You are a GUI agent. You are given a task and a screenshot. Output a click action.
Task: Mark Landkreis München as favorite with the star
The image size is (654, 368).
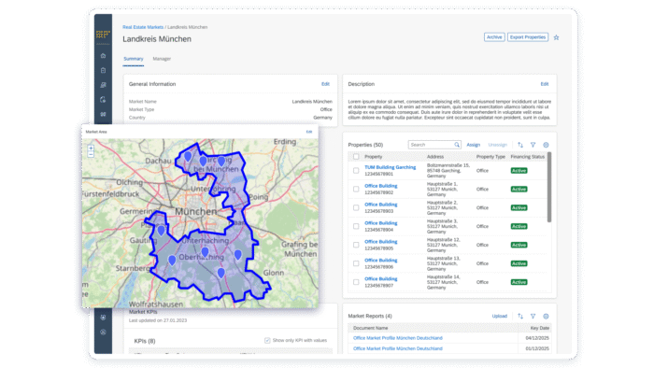click(556, 37)
